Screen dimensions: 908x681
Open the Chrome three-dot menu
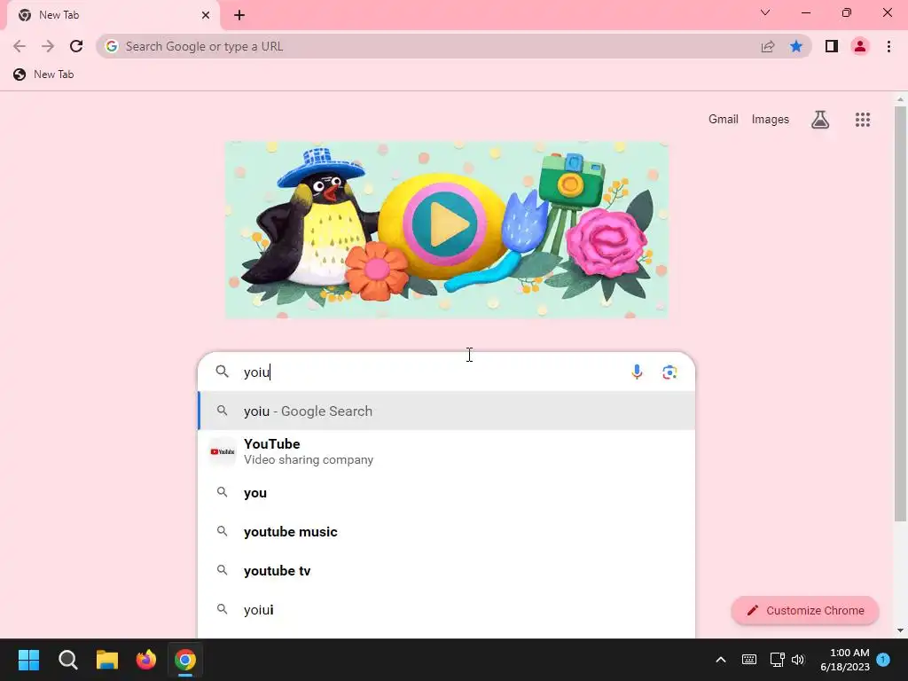tap(888, 46)
